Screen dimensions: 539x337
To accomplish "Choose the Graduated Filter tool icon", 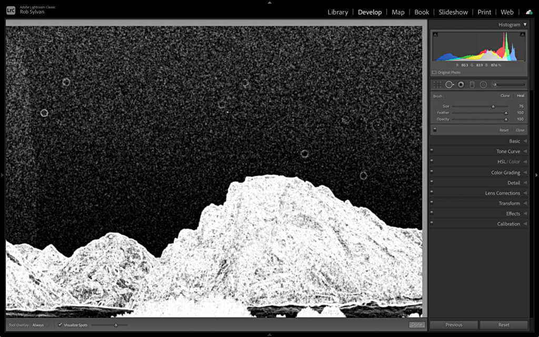I will tap(472, 84).
